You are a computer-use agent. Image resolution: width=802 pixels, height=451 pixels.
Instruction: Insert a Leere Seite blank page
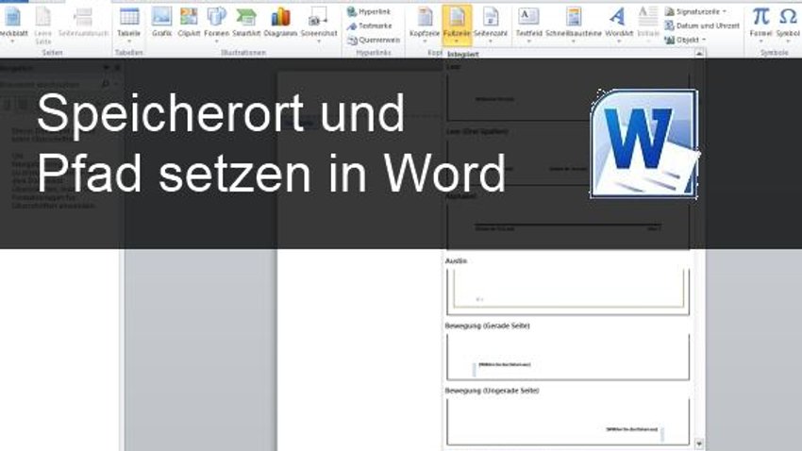43,24
